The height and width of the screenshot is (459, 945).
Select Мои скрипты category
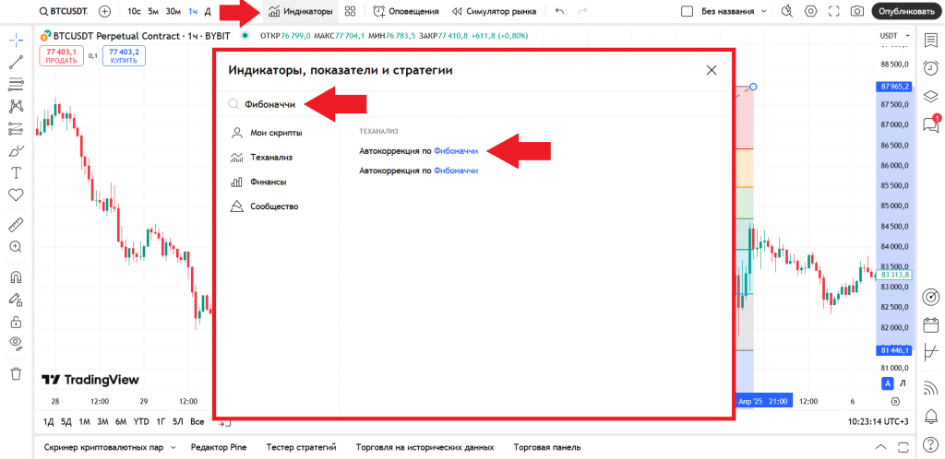tap(267, 133)
